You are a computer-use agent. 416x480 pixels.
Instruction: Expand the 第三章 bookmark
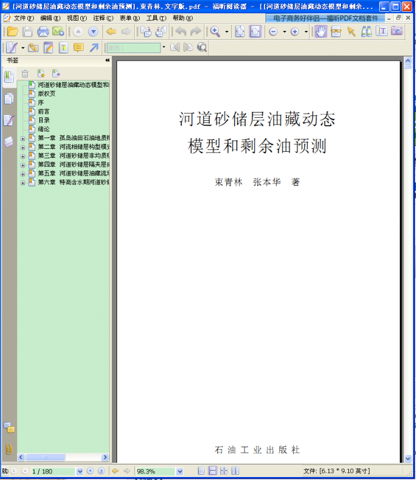pos(23,157)
